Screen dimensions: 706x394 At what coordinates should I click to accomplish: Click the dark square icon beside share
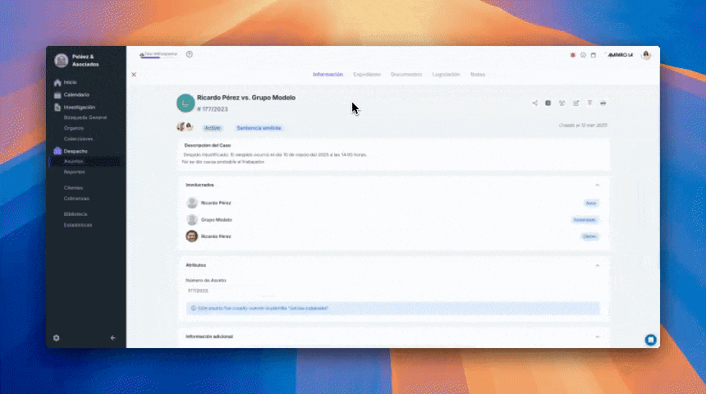click(548, 103)
